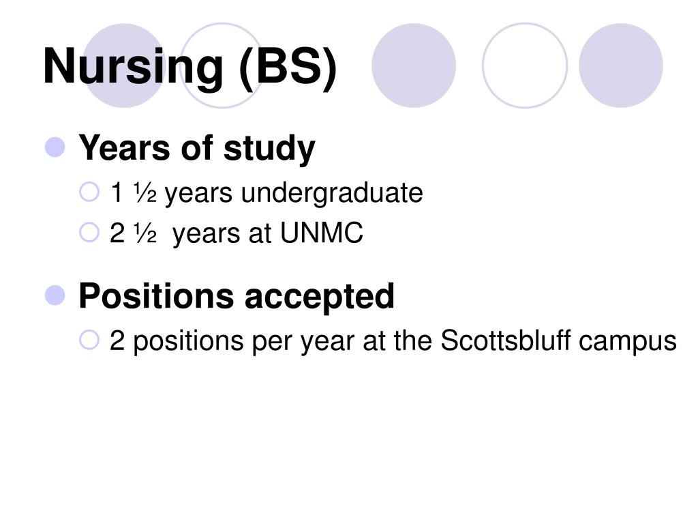Select the '1 ½ years undergraduate' text
Viewport: 698px width, 524px height.
pos(267,193)
